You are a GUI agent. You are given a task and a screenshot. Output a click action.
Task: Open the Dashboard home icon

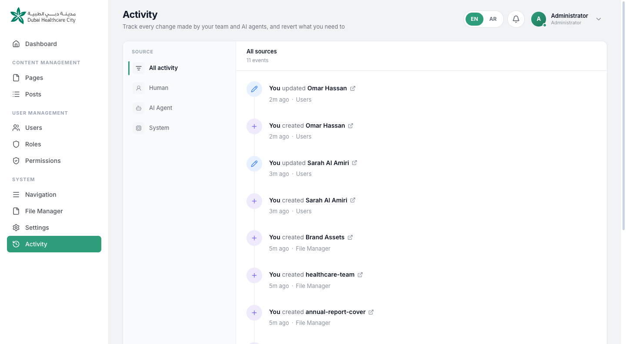[x=16, y=44]
